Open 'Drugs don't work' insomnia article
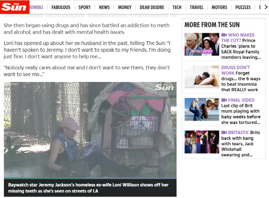The height and width of the screenshot is (198, 269). click(x=240, y=79)
